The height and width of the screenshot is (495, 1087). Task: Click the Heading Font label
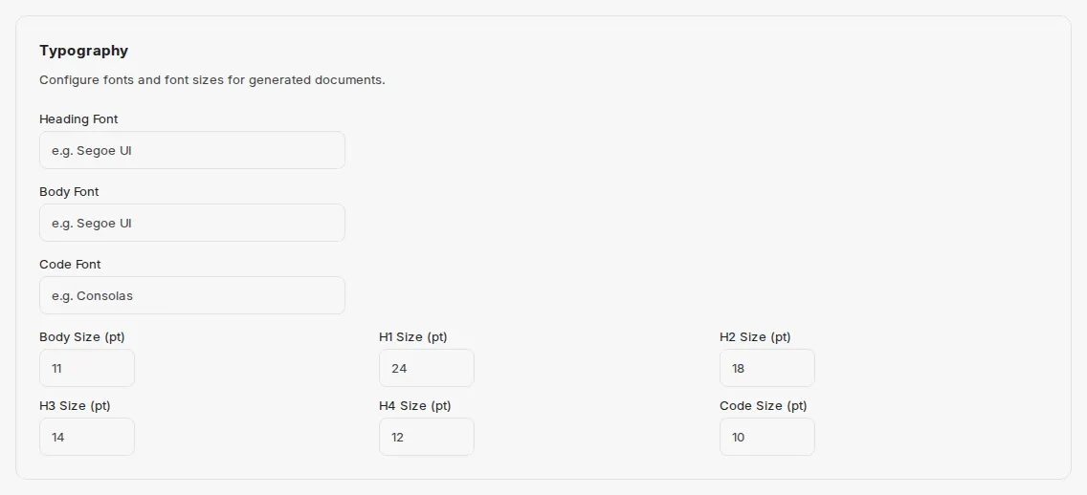coord(78,119)
